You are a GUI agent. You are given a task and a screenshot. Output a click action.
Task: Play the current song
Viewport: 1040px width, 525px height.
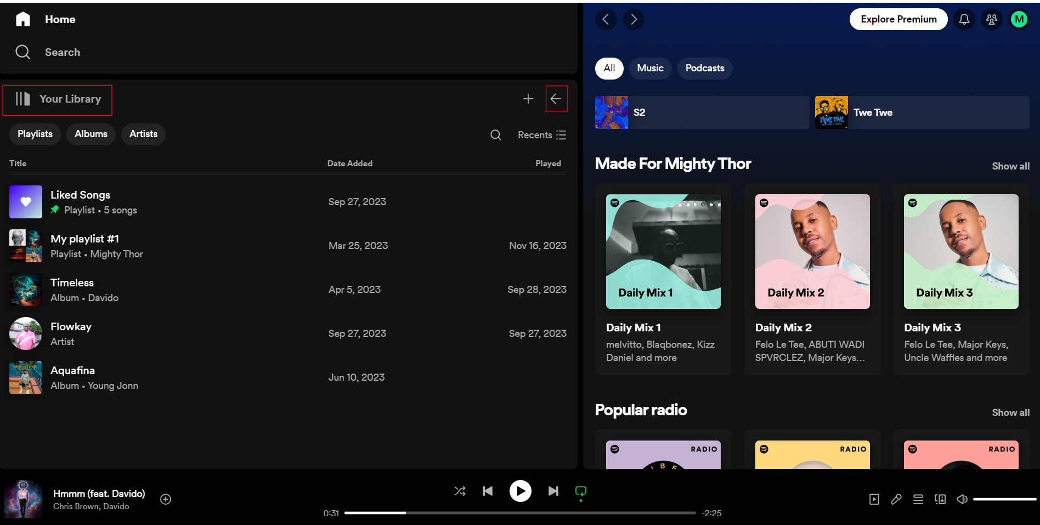(521, 491)
